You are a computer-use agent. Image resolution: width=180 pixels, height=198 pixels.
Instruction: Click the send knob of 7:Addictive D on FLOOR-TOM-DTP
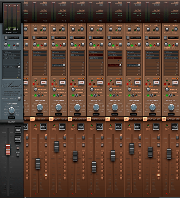tap(64, 65)
